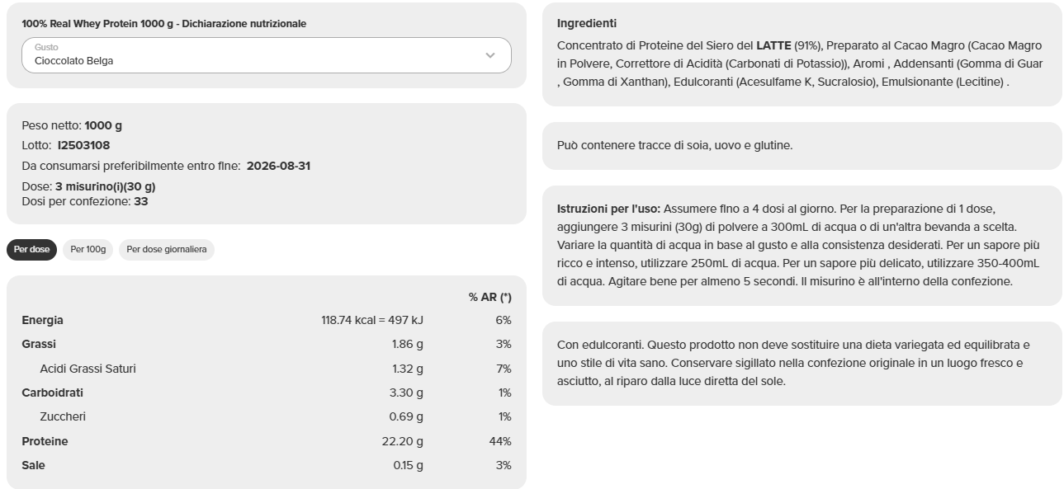The width and height of the screenshot is (1064, 489).
Task: Enable the Per 100g values toggle
Action: [87, 249]
